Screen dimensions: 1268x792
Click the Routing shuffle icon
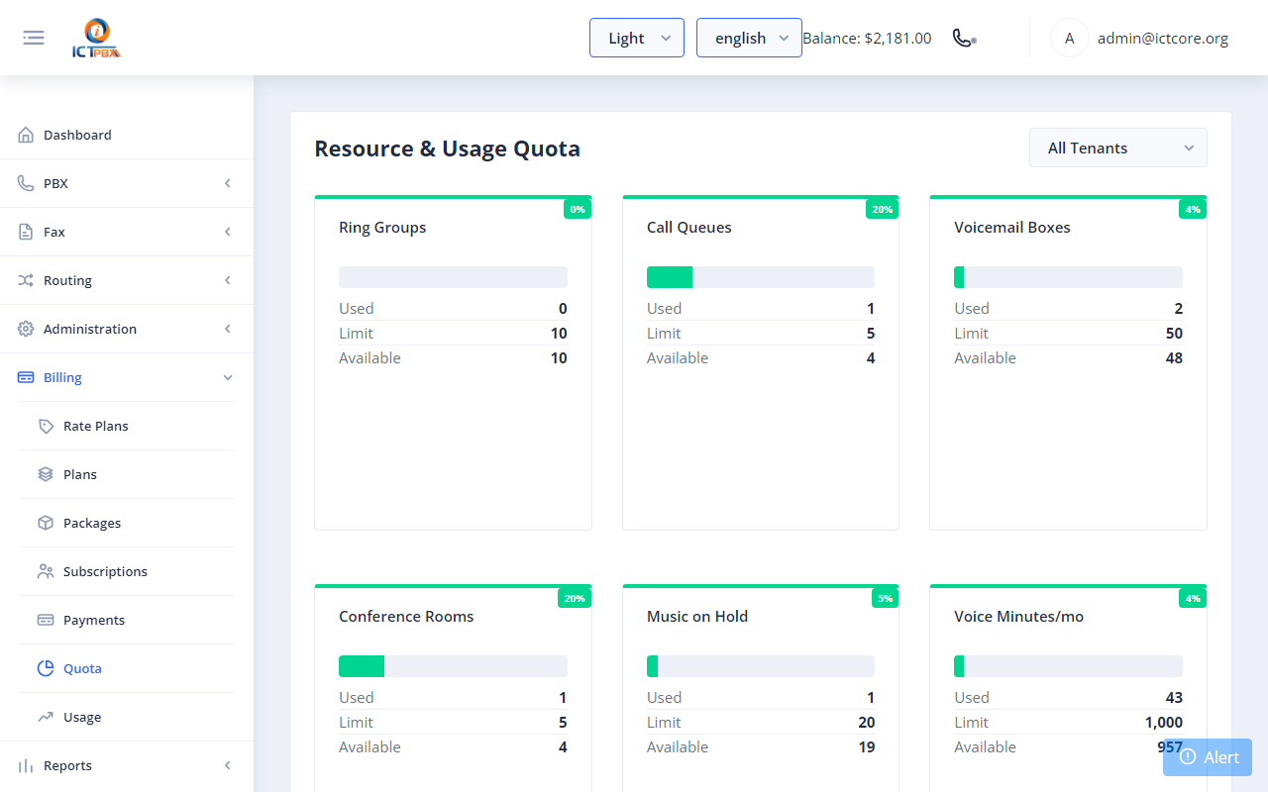coord(26,280)
